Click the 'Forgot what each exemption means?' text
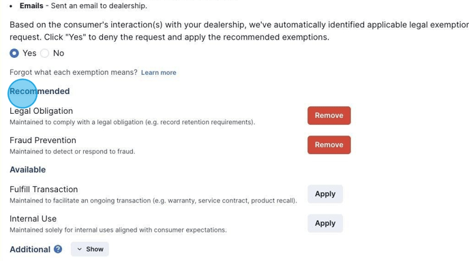 point(74,72)
